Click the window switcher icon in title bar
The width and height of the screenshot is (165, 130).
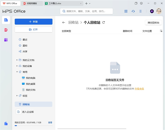tap(136, 3)
